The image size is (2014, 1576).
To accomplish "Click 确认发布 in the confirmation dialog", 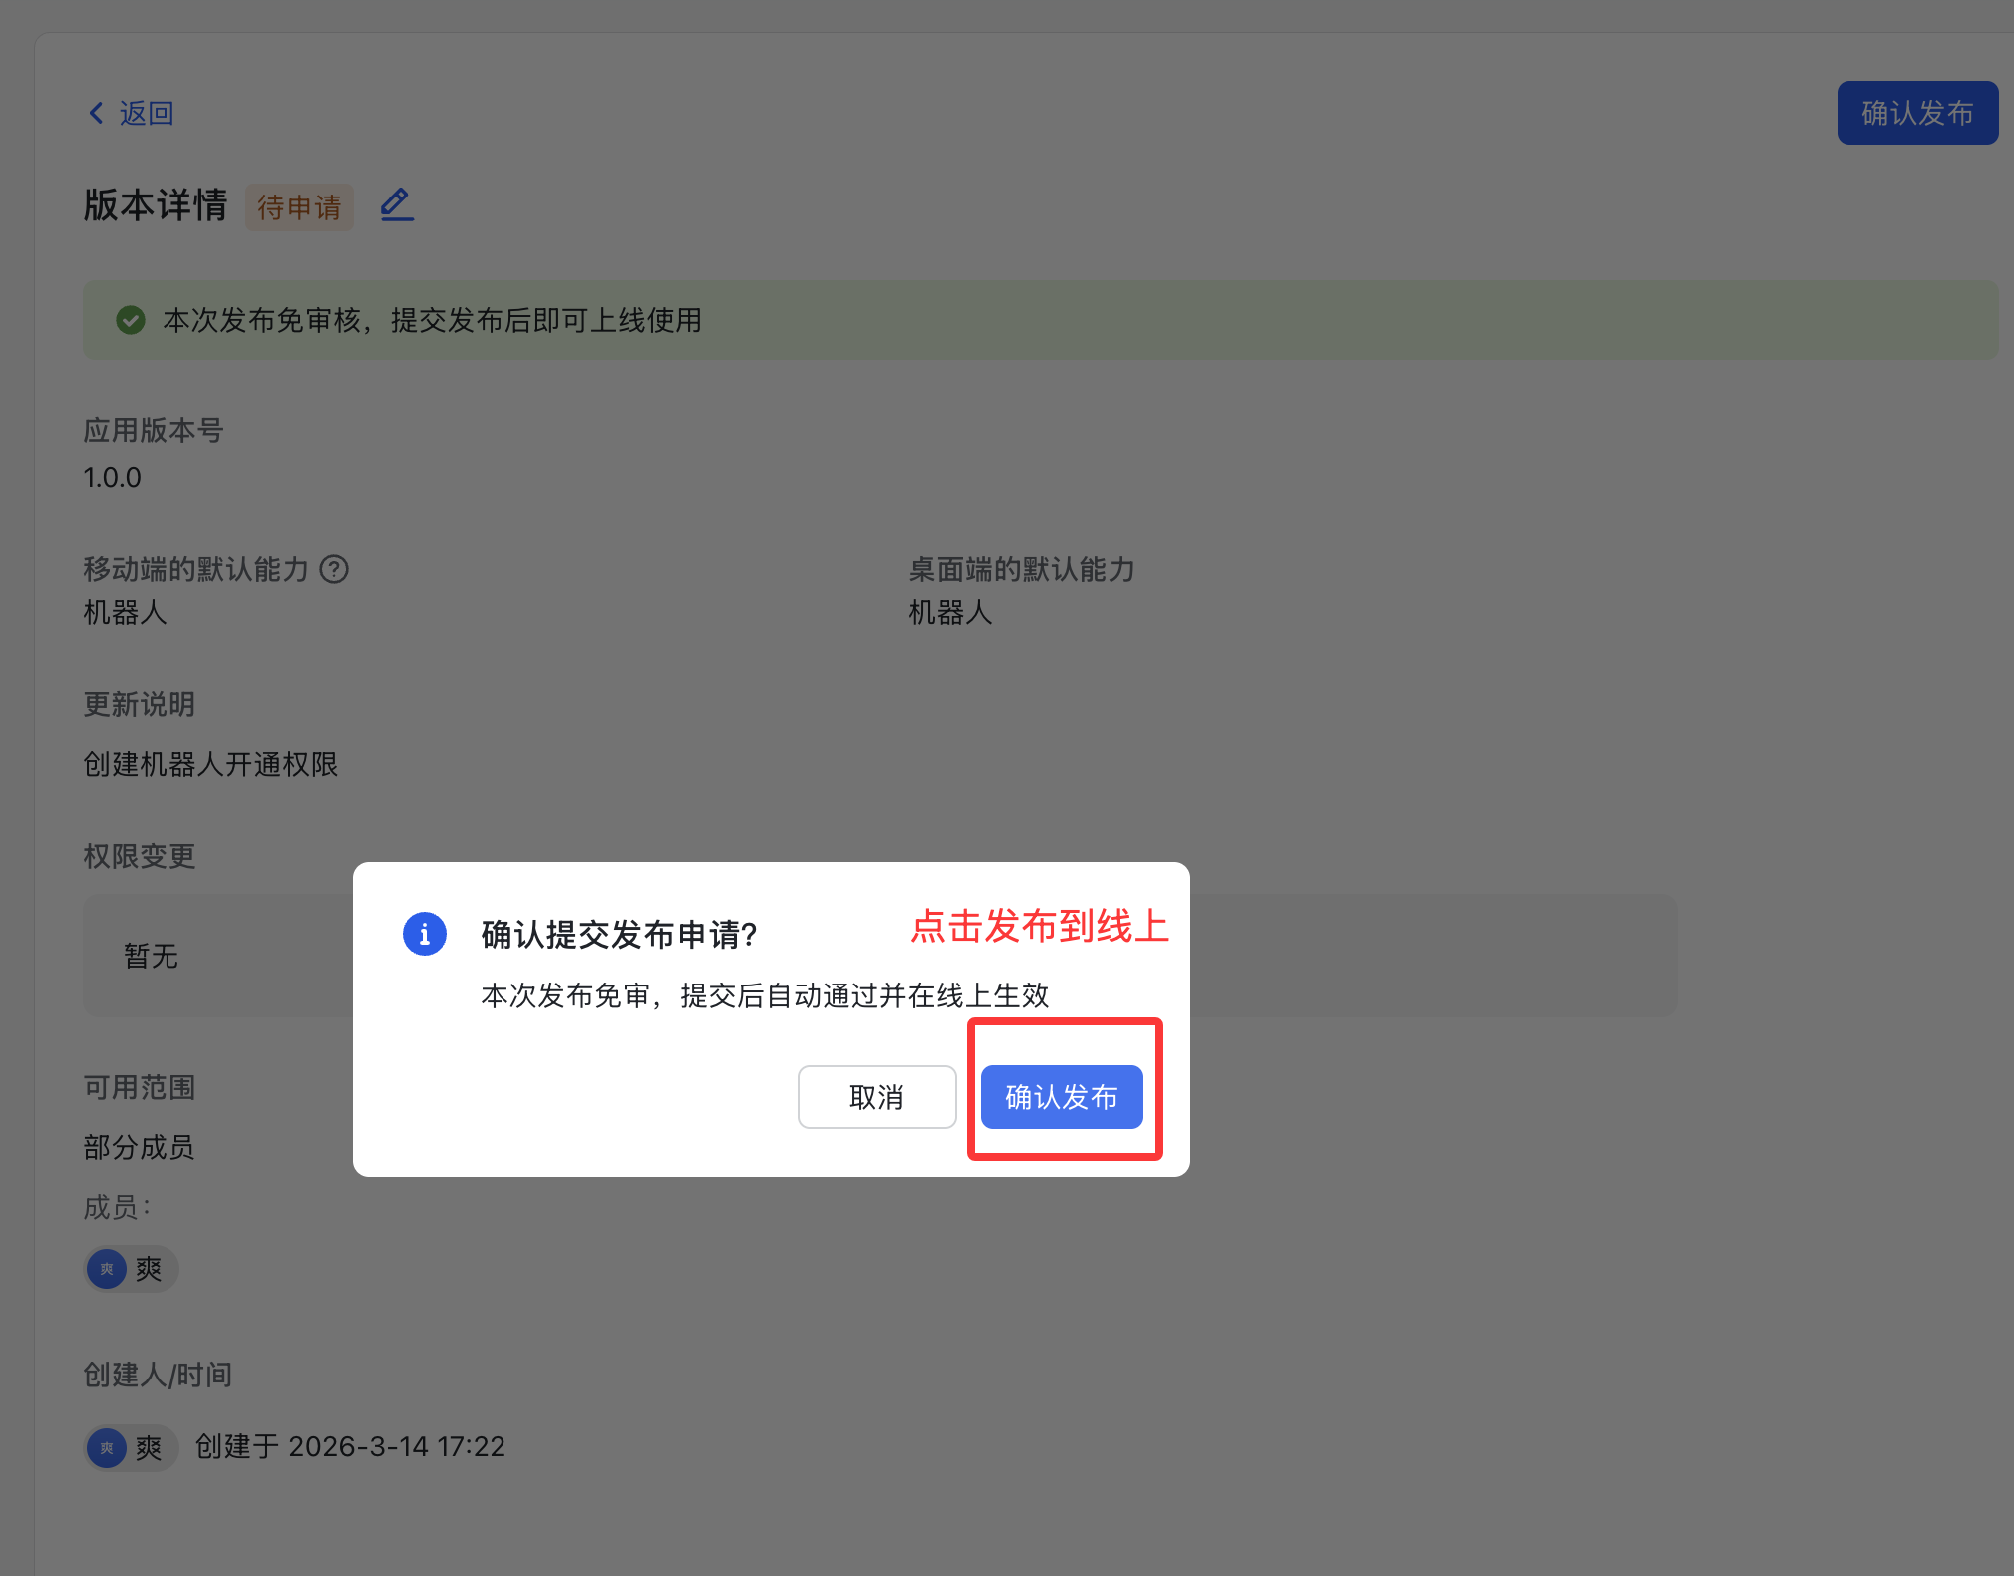I will pyautogui.click(x=1061, y=1096).
